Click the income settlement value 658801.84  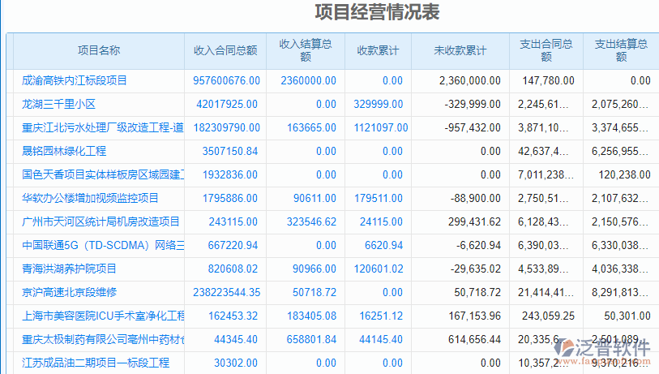click(x=306, y=339)
